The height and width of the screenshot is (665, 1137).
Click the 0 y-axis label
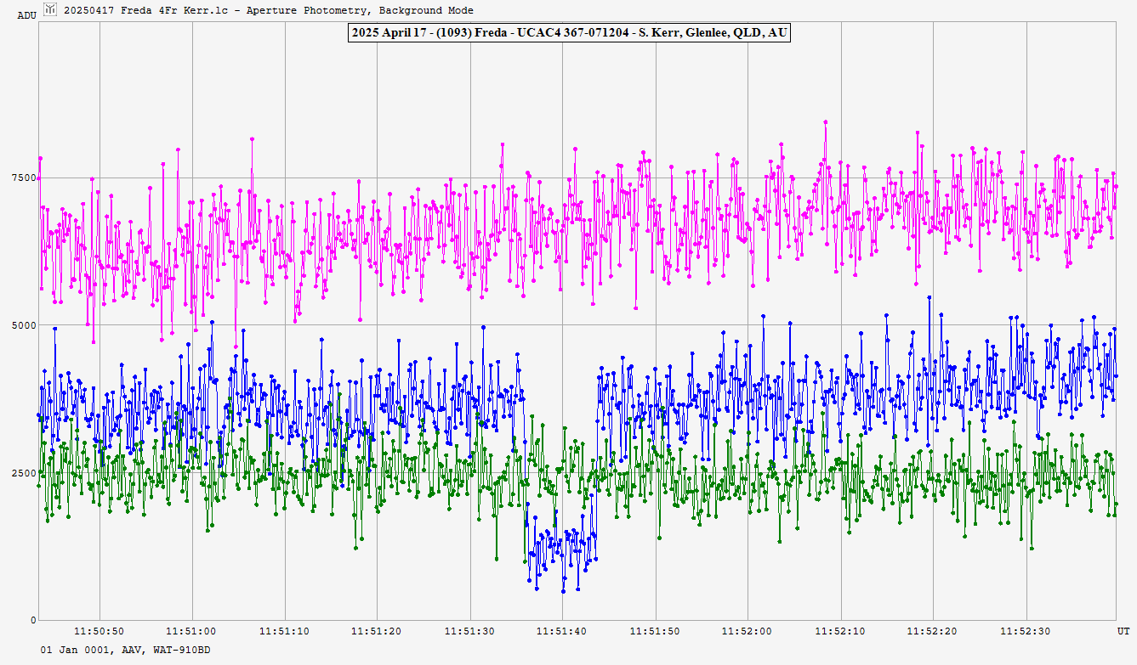[33, 620]
